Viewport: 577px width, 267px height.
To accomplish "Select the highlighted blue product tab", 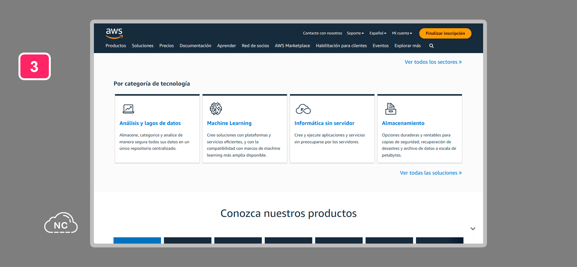I will pyautogui.click(x=137, y=240).
